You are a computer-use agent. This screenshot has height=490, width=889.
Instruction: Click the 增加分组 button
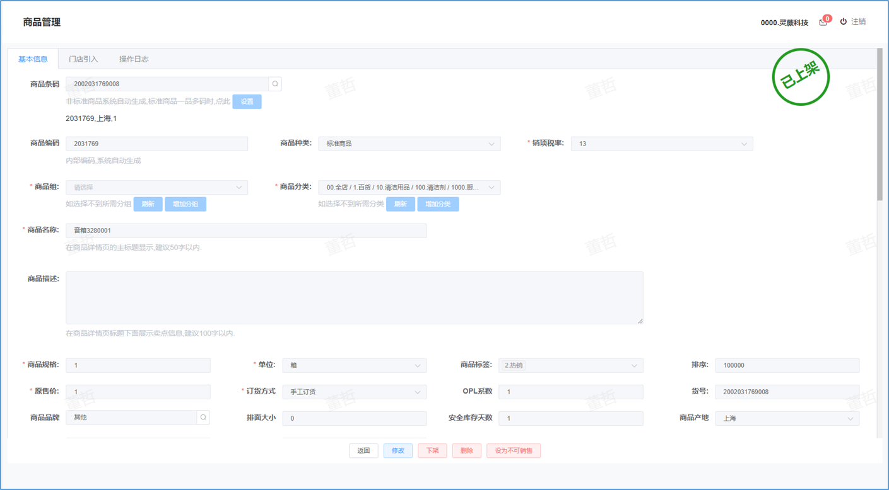tap(185, 204)
